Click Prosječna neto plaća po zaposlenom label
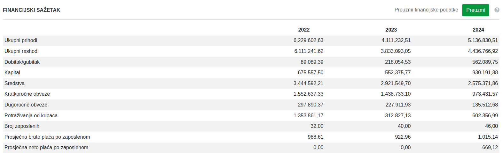 pyautogui.click(x=46, y=148)
